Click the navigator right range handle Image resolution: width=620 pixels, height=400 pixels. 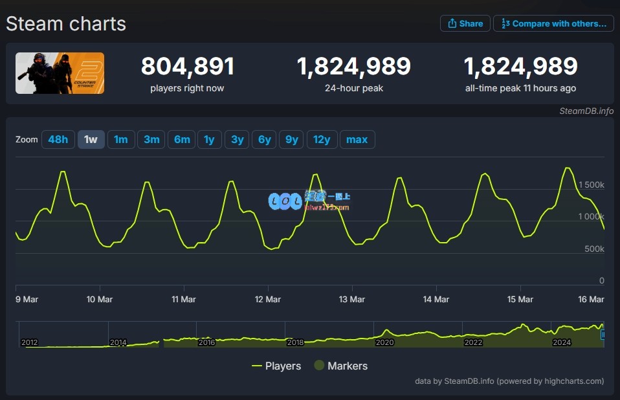pyautogui.click(x=603, y=335)
